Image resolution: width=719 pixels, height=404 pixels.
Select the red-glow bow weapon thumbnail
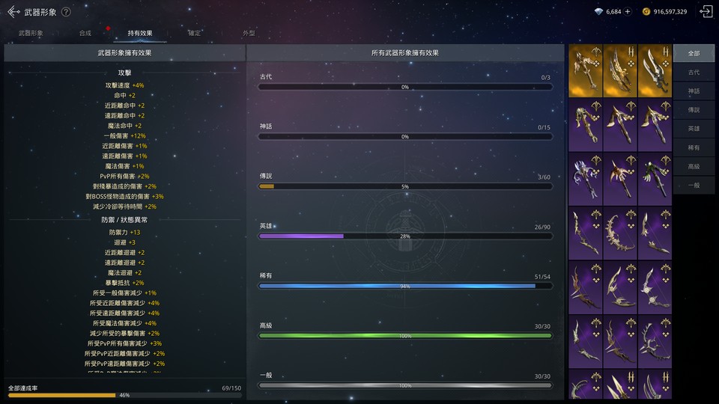click(x=620, y=179)
